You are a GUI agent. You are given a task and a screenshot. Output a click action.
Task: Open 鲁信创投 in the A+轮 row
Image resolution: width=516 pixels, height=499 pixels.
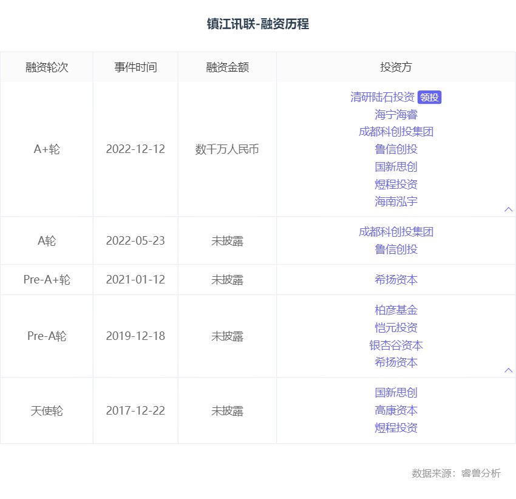[396, 149]
